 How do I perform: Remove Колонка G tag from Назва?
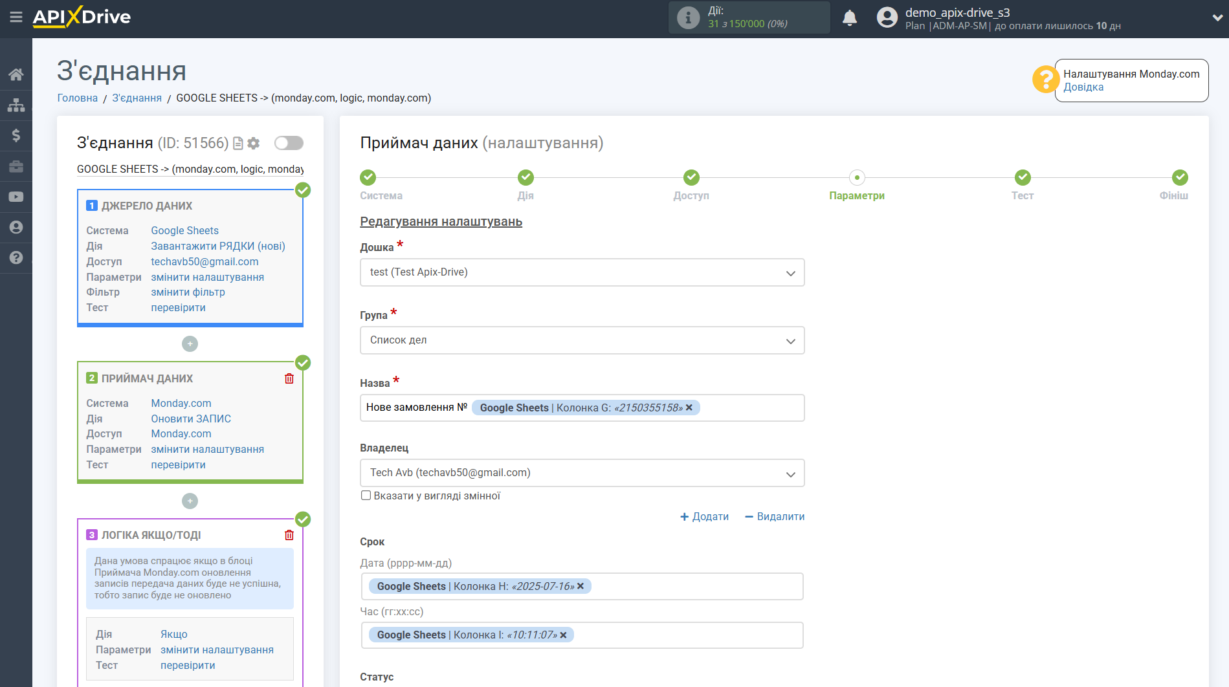coord(689,408)
